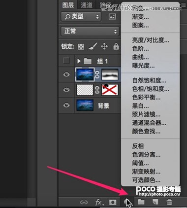Add a layer mask with mask icon
Viewport: 187px width, 208px height.
(113, 202)
